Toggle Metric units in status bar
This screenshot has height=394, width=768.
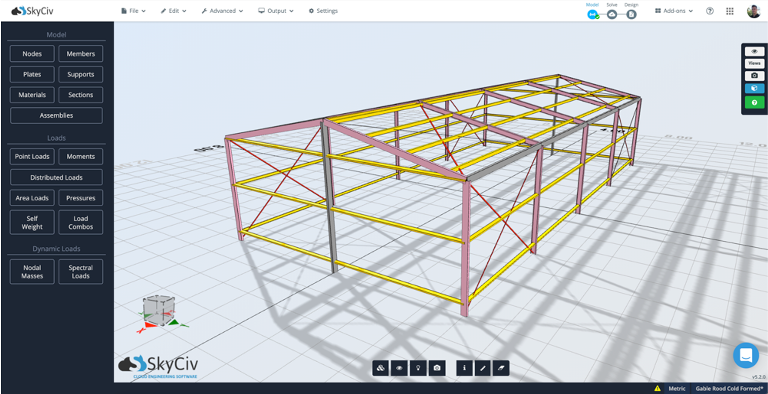tap(676, 388)
